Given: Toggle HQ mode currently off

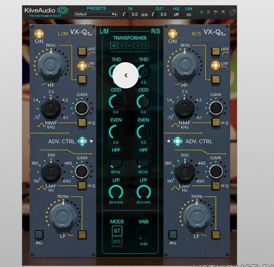Looking at the screenshot, I should click(176, 14).
